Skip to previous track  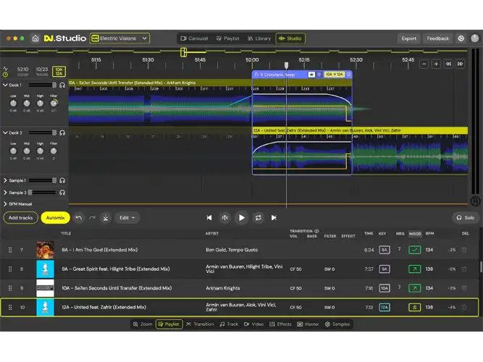[209, 218]
